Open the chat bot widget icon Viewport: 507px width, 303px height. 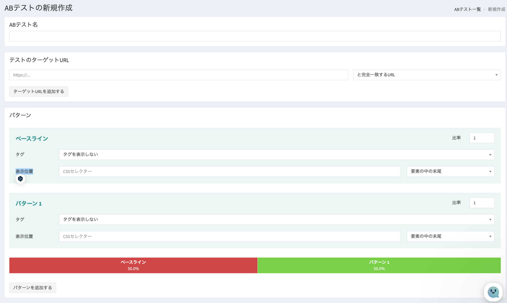(x=493, y=292)
